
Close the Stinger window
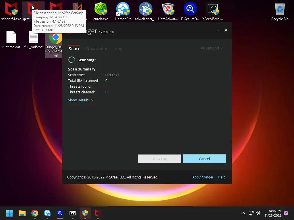226,30
